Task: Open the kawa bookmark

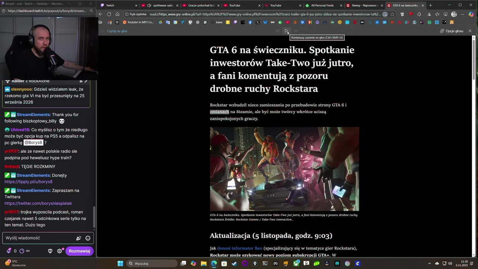Action: pyautogui.click(x=217, y=22)
